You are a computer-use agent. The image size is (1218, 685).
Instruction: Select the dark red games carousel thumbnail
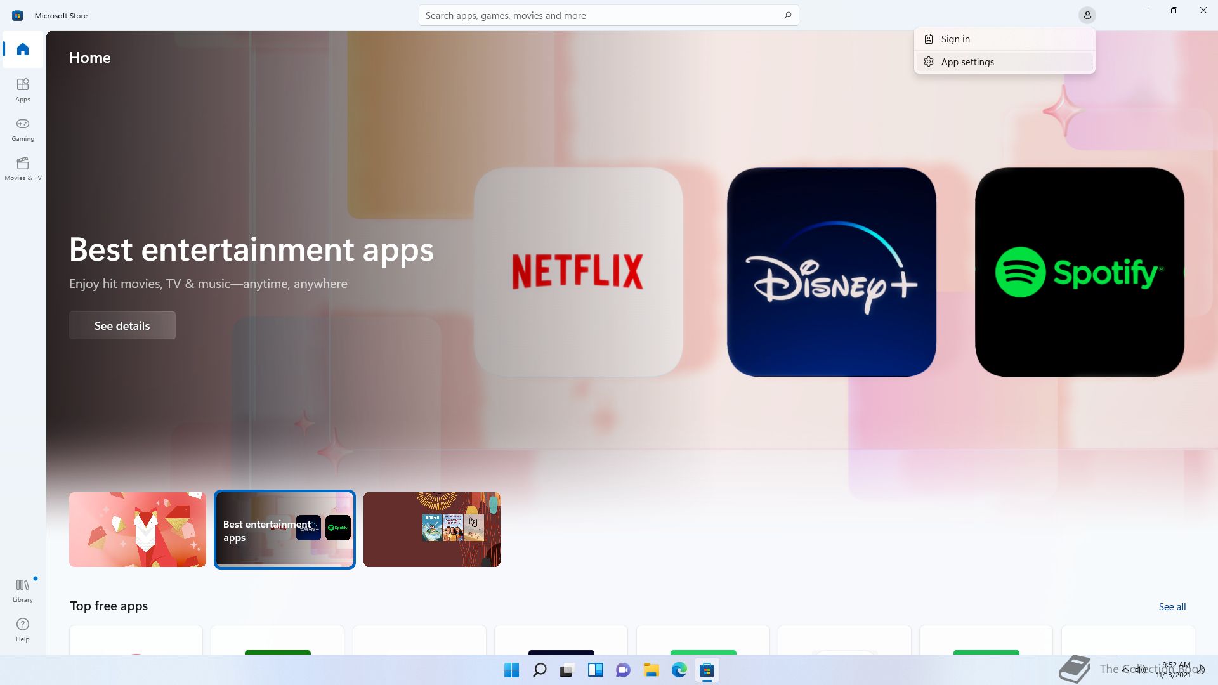[x=432, y=530]
